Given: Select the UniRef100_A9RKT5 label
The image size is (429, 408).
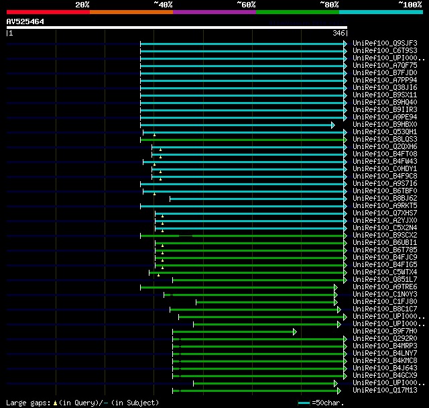Looking at the screenshot, I should click(x=385, y=206).
